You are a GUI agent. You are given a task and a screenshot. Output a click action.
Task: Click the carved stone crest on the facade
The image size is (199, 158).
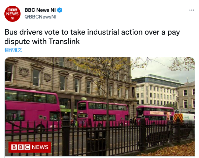[x=24, y=72]
